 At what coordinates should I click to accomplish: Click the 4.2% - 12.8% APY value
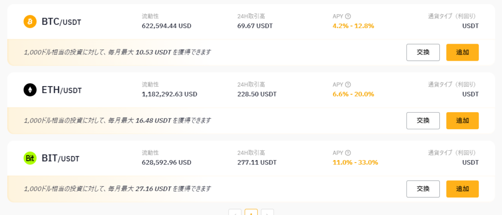click(353, 26)
